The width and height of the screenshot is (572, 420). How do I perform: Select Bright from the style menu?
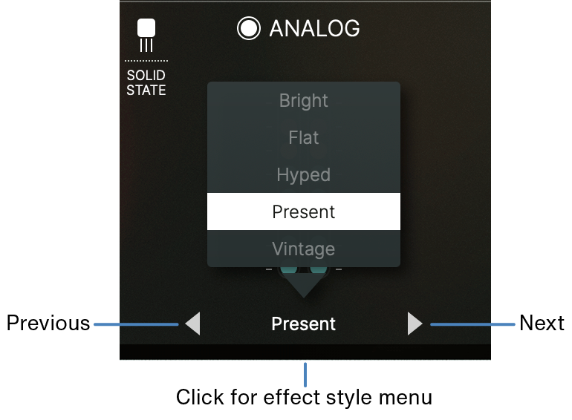click(304, 100)
